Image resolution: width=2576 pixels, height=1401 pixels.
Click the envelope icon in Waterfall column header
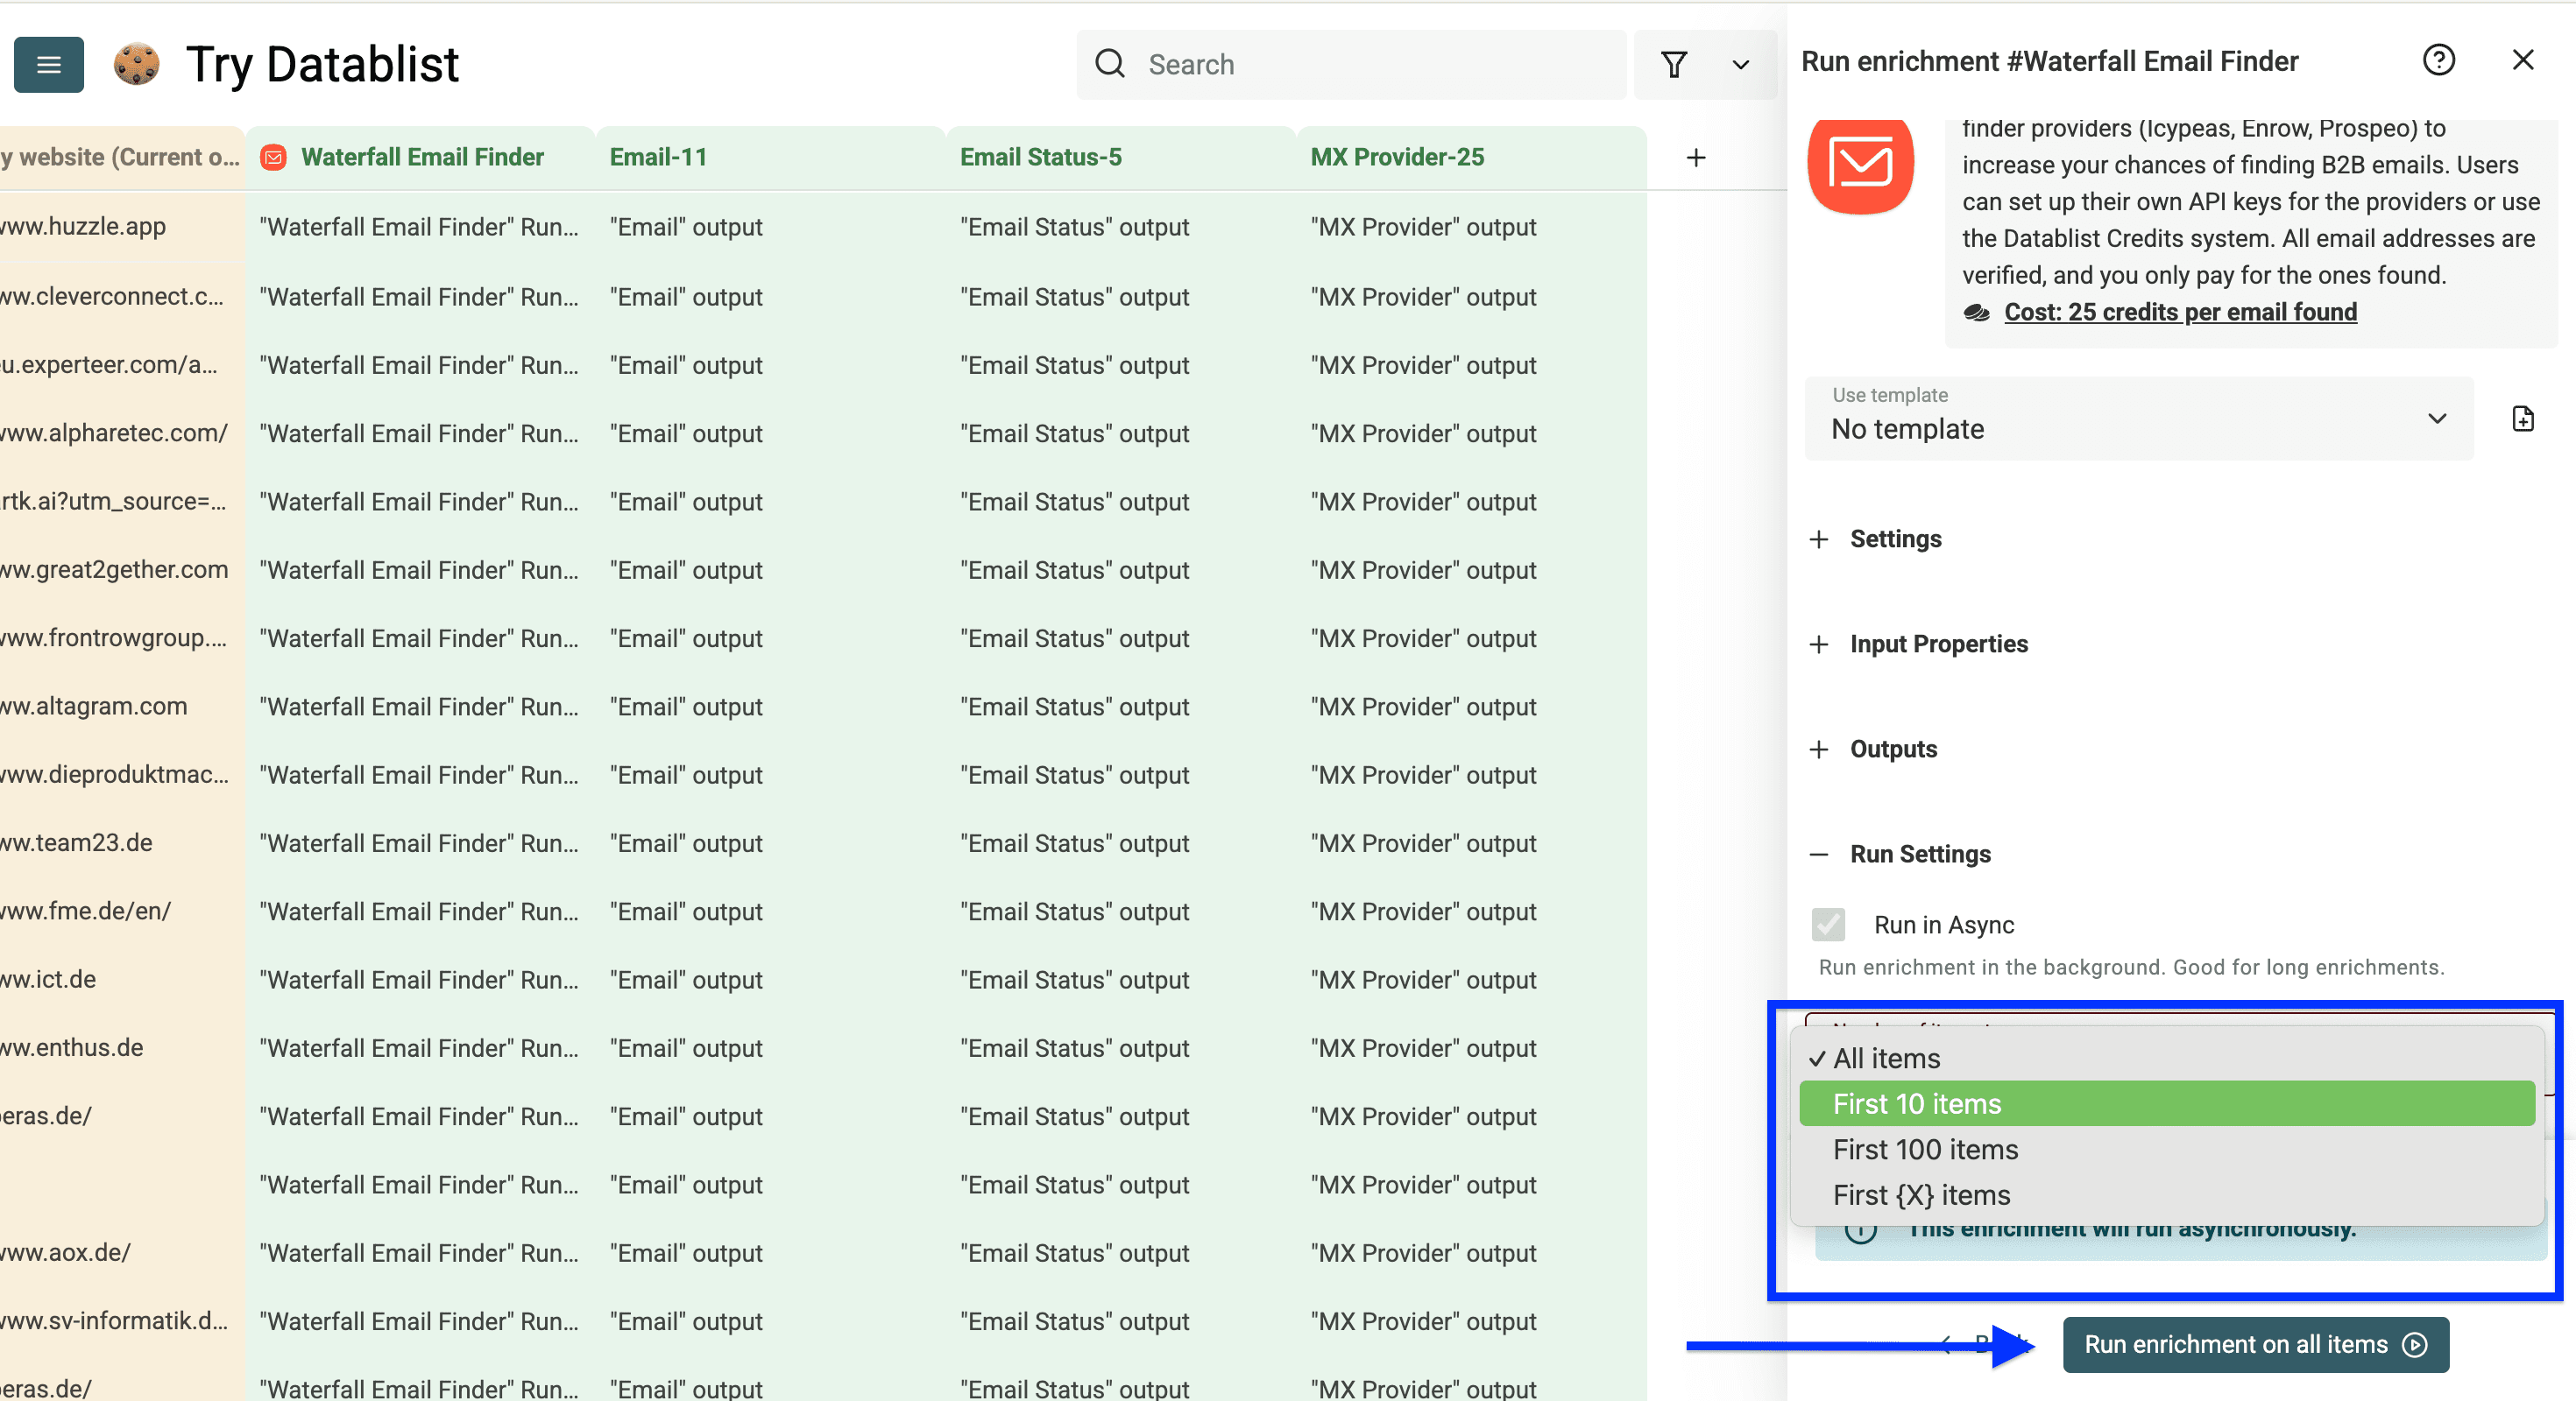tap(273, 158)
